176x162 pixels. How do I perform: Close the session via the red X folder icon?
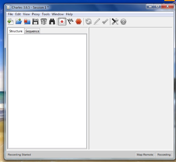coord(27,21)
